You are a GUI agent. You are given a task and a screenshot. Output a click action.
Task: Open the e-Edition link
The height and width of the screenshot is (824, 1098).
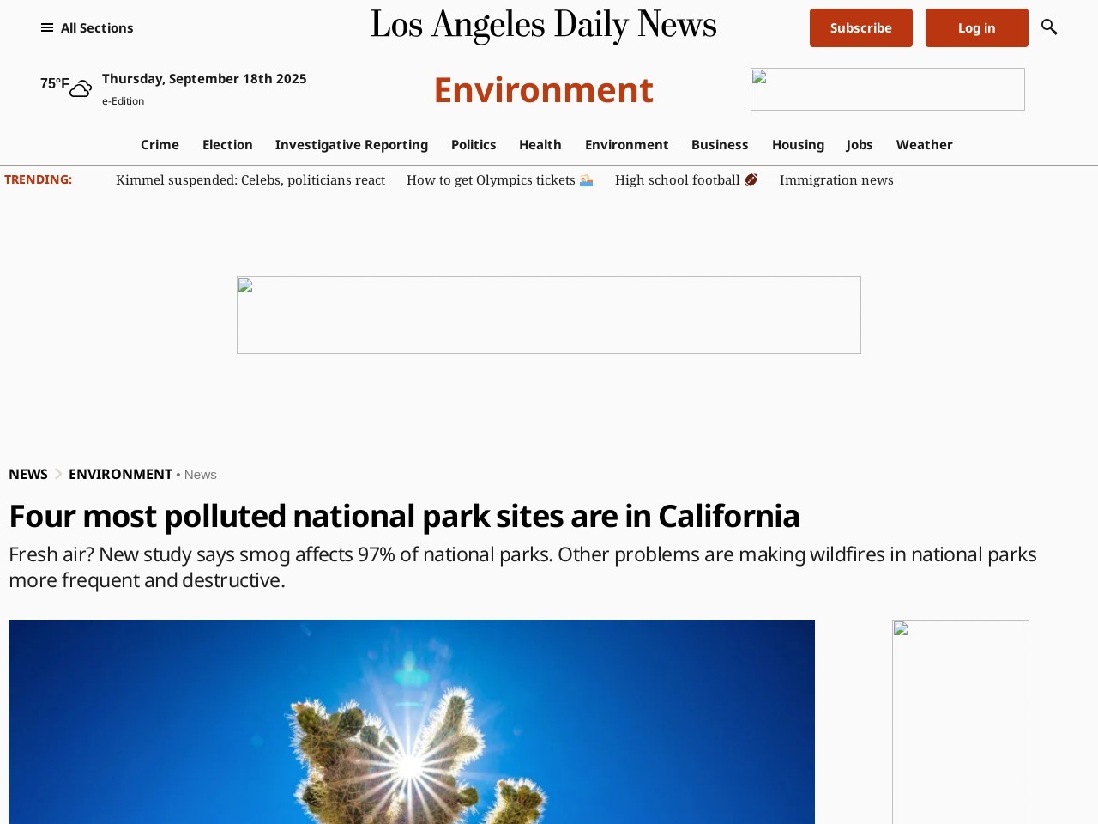[x=123, y=101]
